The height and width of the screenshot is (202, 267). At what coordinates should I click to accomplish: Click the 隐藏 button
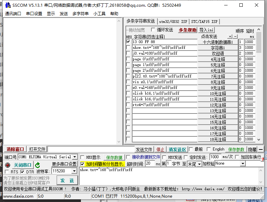pyautogui.click(x=252, y=149)
